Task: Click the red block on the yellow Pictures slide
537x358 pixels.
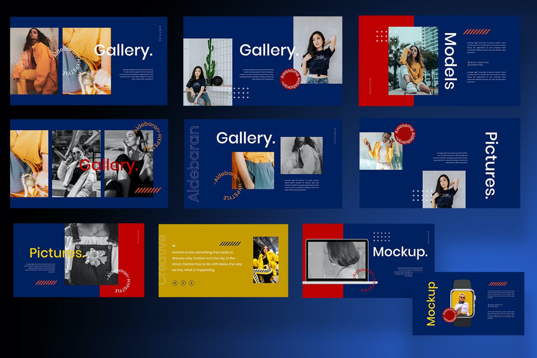Action: click(131, 260)
